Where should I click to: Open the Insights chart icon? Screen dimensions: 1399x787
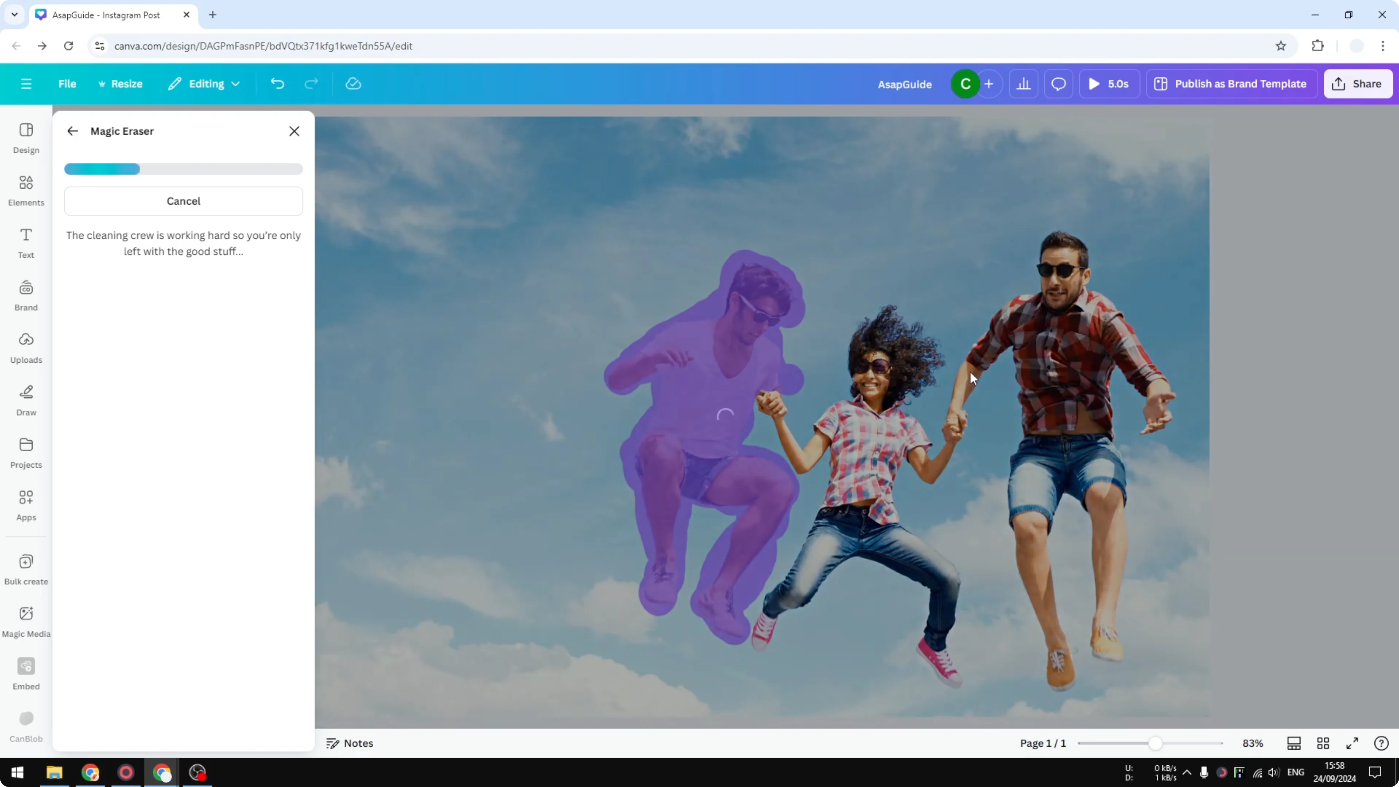tap(1024, 84)
